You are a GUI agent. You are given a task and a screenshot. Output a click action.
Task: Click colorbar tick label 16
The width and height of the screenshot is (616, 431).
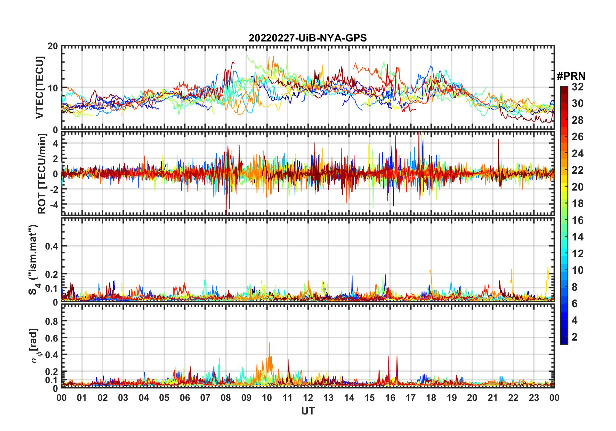click(x=577, y=220)
